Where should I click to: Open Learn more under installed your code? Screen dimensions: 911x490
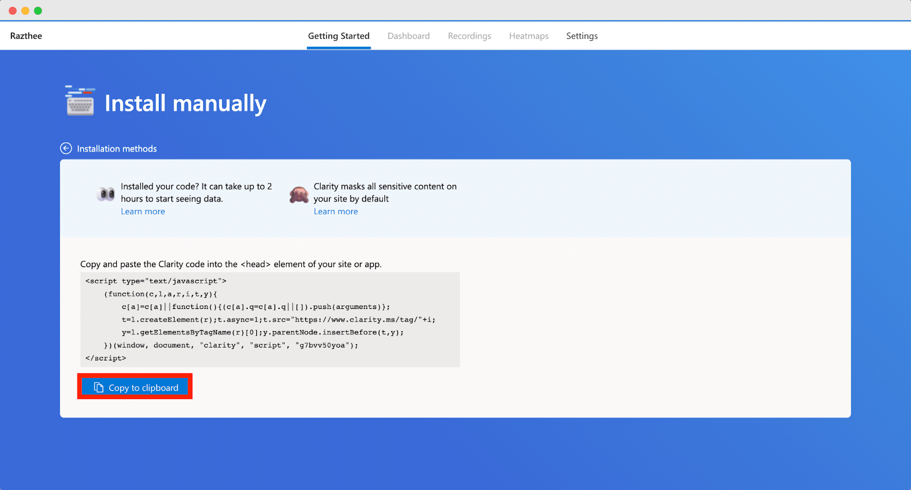click(143, 211)
